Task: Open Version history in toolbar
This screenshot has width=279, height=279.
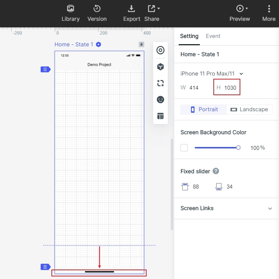Action: 97,13
